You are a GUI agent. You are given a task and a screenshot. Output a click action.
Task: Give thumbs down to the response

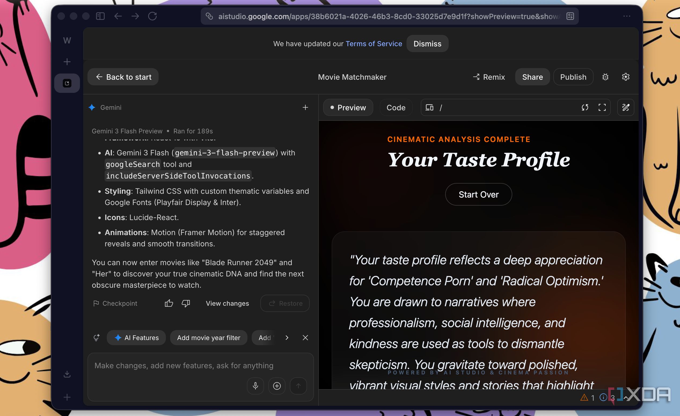(186, 303)
